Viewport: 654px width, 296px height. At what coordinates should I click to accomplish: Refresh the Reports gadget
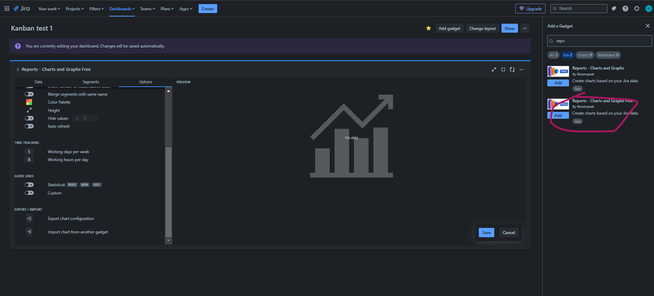point(512,69)
